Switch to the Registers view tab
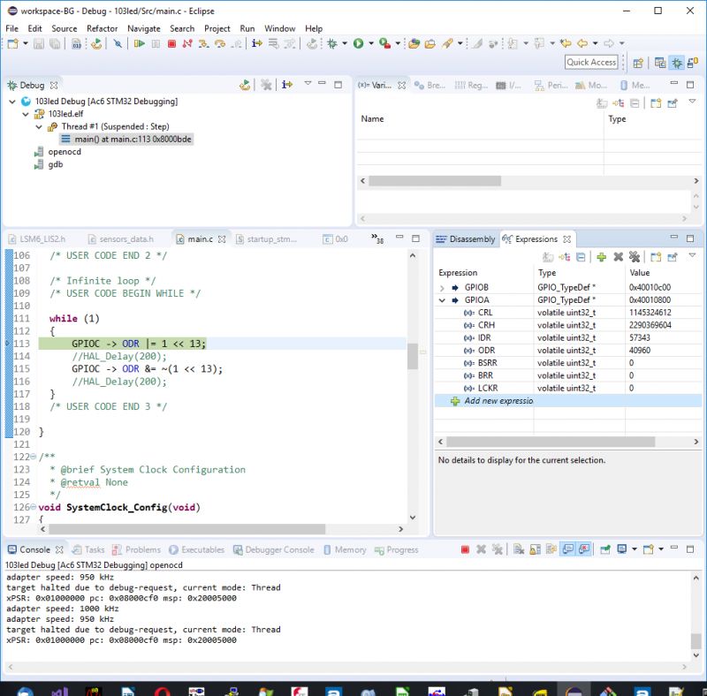This screenshot has height=696, width=707. [471, 85]
